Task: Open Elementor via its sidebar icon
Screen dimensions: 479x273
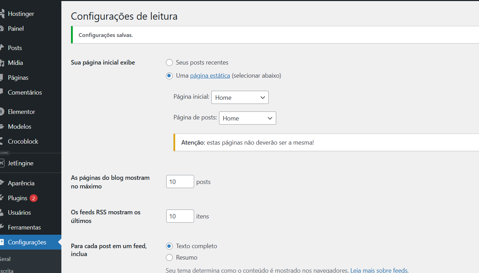Action: click(x=2, y=112)
